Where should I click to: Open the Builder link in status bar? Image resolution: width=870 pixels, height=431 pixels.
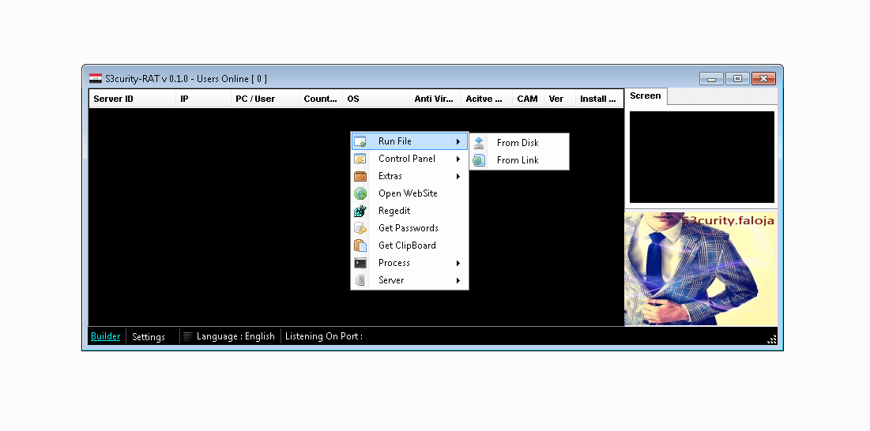click(105, 336)
